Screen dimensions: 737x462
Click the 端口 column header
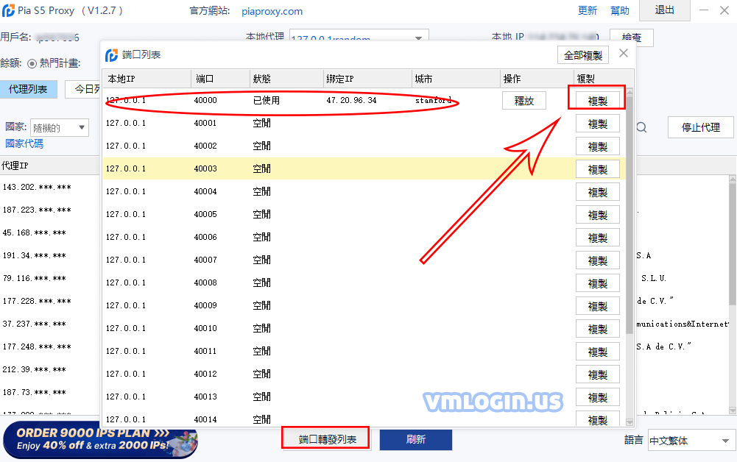(220, 79)
